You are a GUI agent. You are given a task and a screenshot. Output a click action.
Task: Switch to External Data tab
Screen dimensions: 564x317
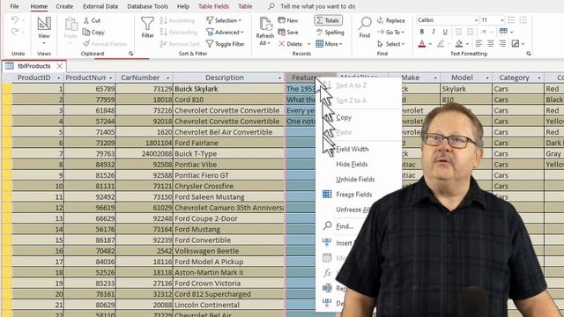pos(100,6)
